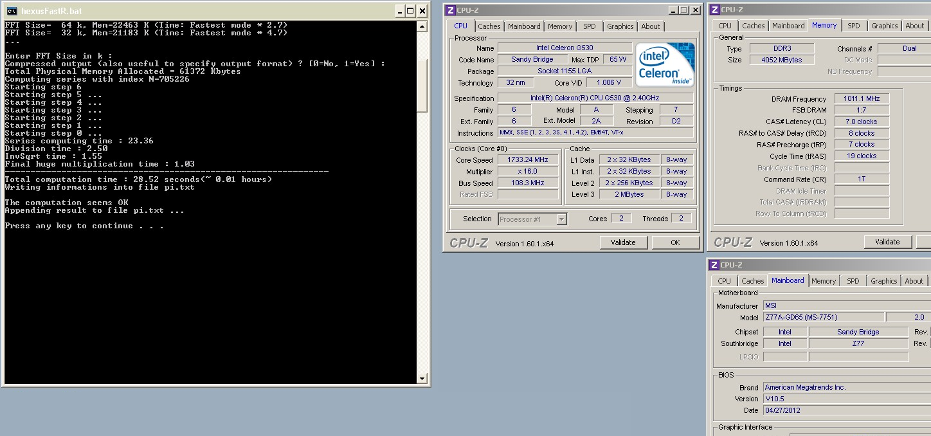Click the memory Type value DDR3

[782, 48]
